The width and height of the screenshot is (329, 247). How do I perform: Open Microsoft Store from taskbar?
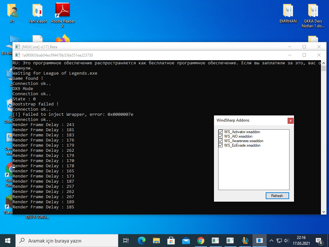[x=171, y=241]
